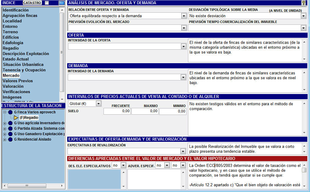Click the help question mark icon

303,3
